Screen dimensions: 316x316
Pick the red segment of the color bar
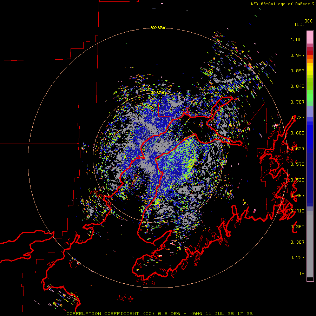coord(310,53)
